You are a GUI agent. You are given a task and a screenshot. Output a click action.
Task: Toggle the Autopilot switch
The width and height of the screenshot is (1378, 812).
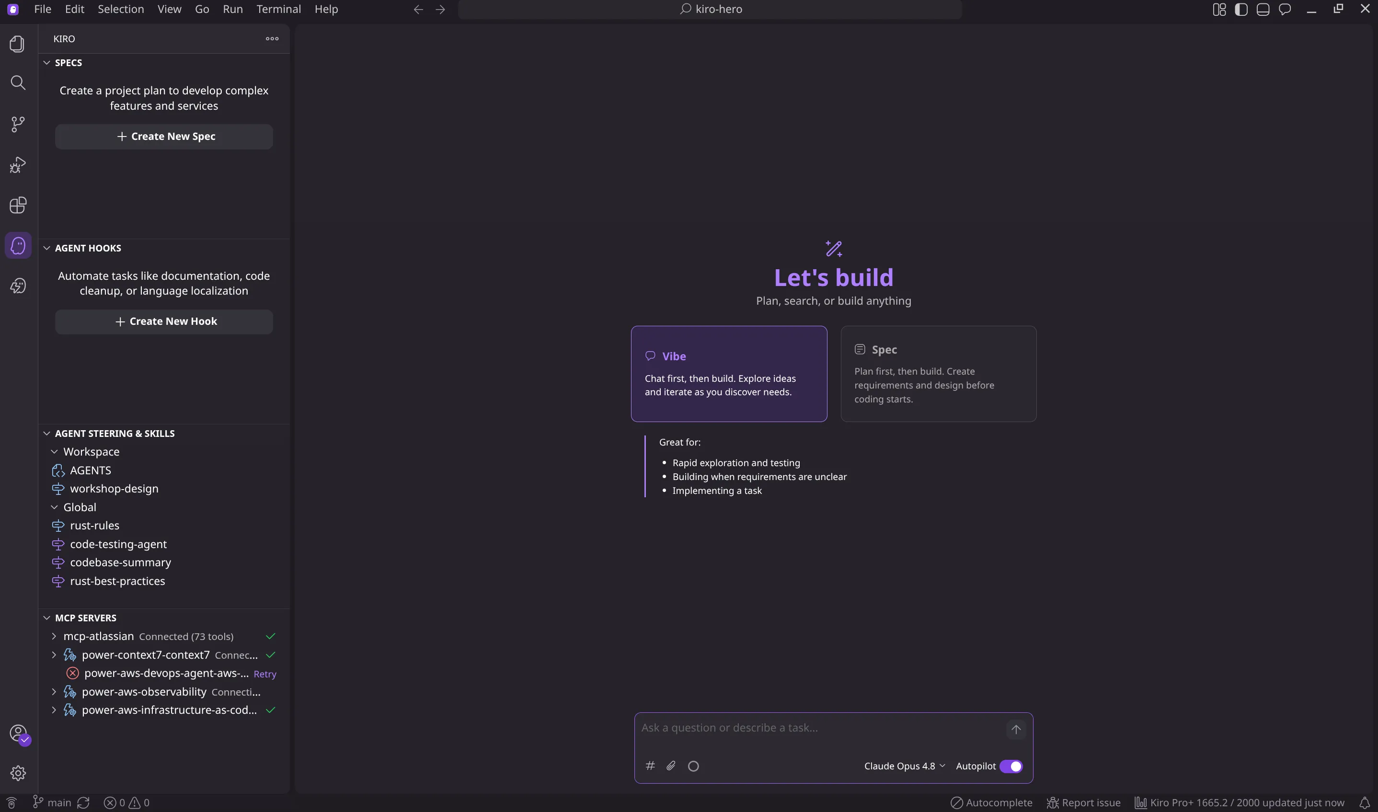click(1011, 766)
